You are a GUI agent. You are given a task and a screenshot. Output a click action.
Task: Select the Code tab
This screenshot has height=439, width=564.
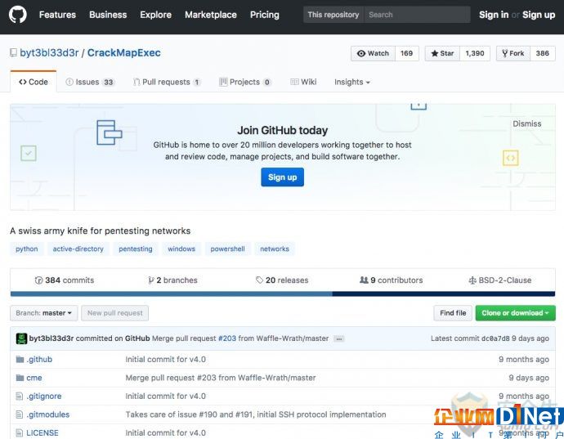click(x=34, y=82)
